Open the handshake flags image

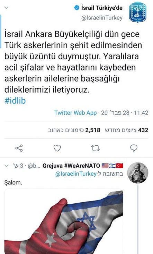pyautogui.click(x=64, y=221)
